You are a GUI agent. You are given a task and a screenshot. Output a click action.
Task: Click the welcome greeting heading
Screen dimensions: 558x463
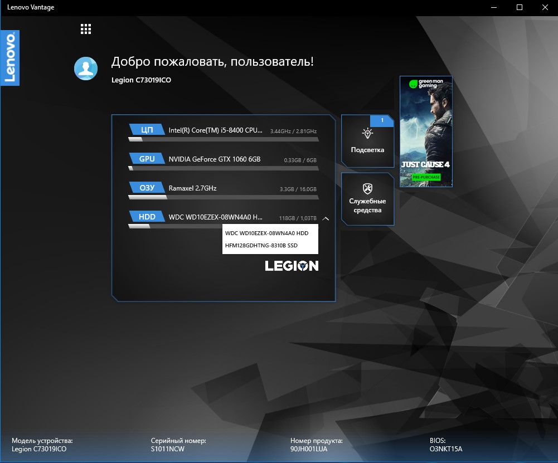point(212,61)
